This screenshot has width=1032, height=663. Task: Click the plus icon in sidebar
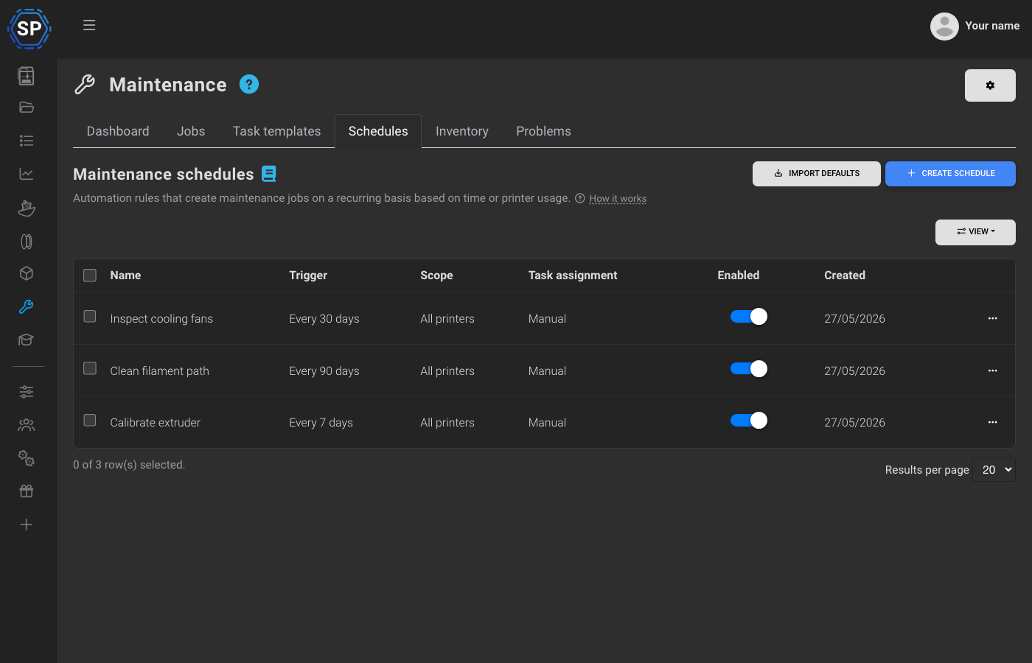point(27,525)
